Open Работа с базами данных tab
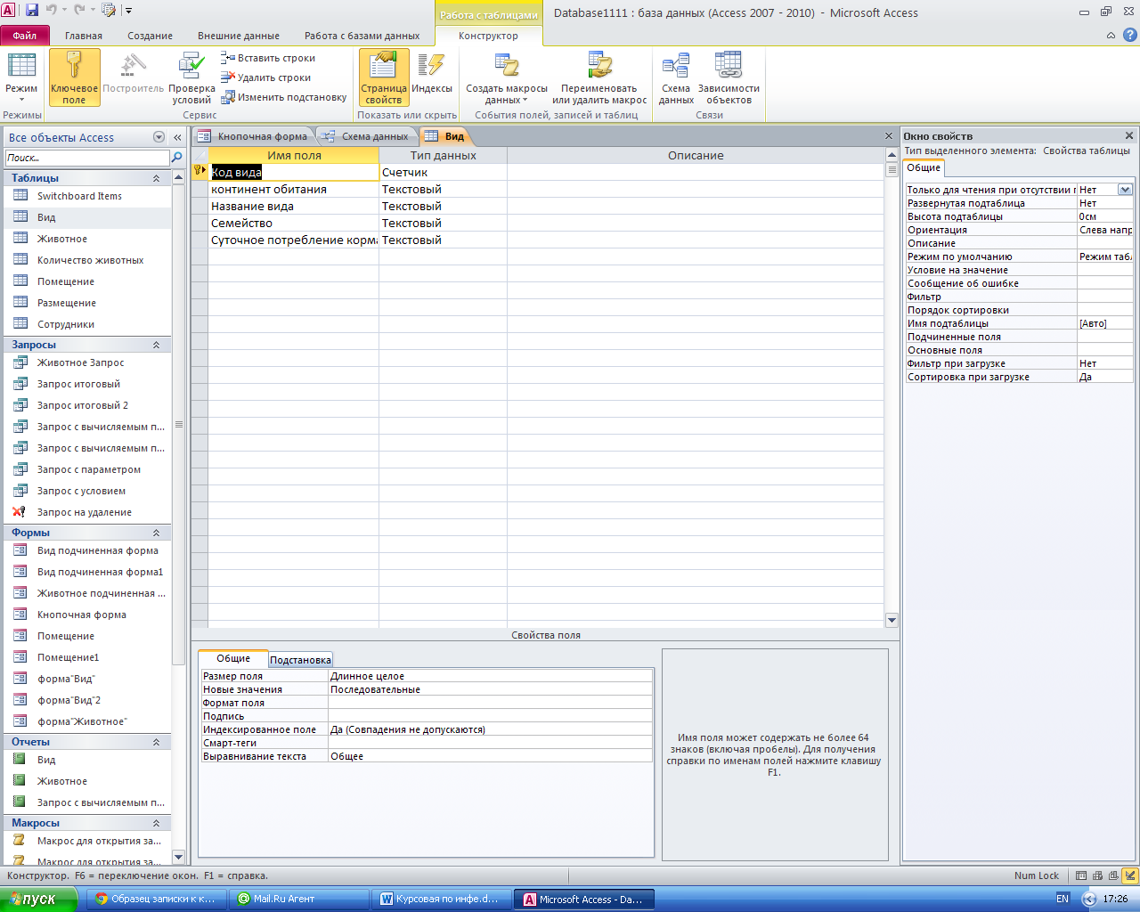Screen dimensions: 1140x912 tap(362, 36)
